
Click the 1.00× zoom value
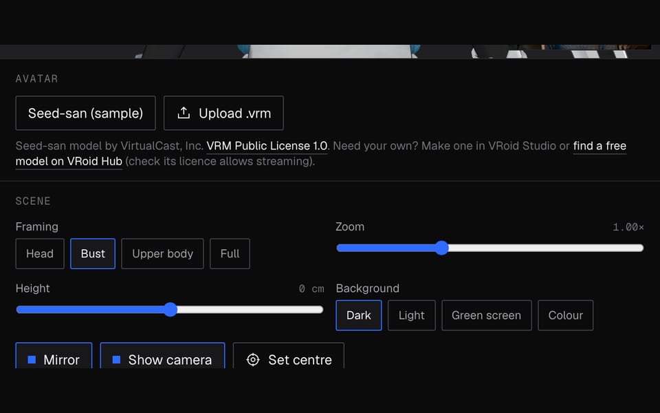click(628, 227)
